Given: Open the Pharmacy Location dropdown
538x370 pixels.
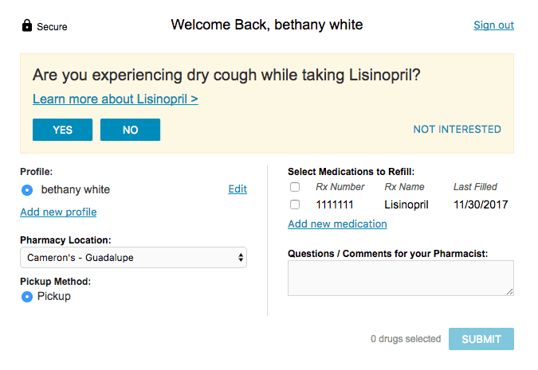Looking at the screenshot, I should click(133, 257).
